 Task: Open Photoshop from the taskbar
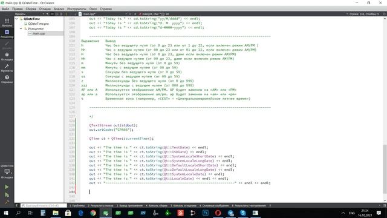coord(206,213)
